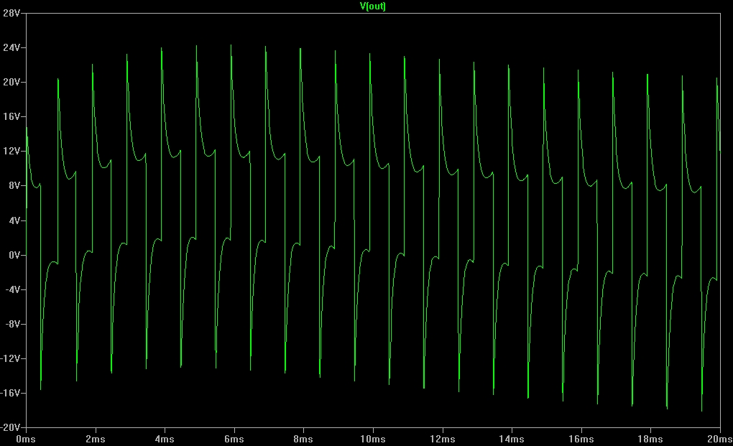Screen dimensions: 733x446
Task: Click the -16V vertical axis label
Action: [10, 394]
